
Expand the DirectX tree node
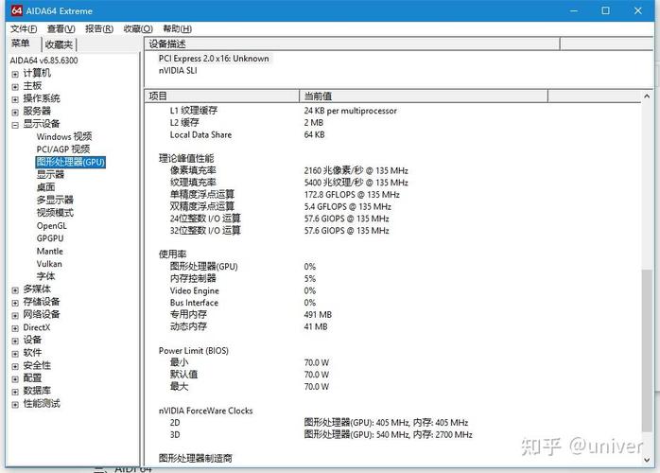click(x=15, y=328)
